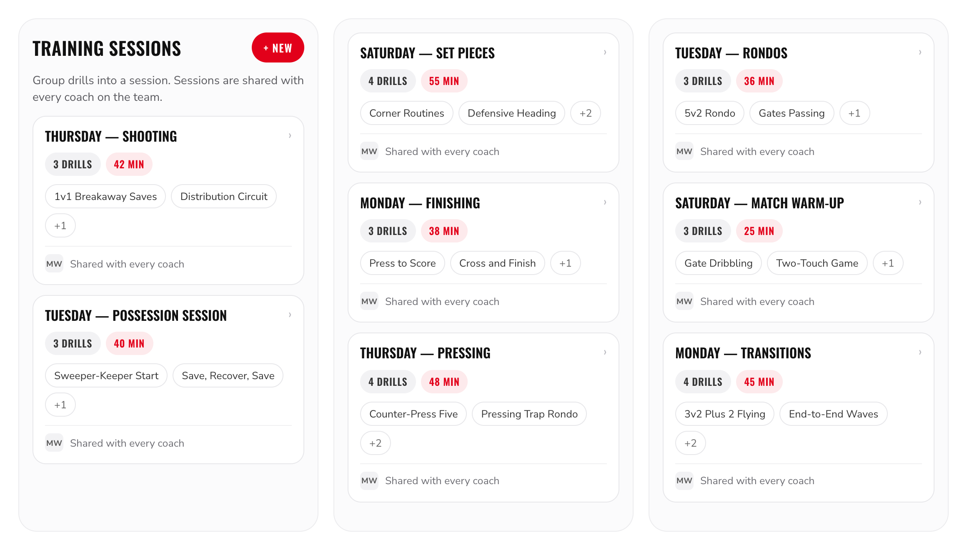This screenshot has height=550, width=967.
Task: Select the 1v1 Breakaway Saves drill chip
Action: pos(105,196)
